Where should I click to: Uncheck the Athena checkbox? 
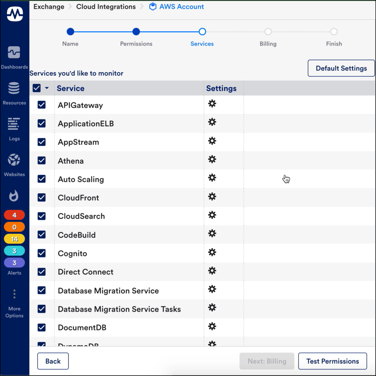41,160
